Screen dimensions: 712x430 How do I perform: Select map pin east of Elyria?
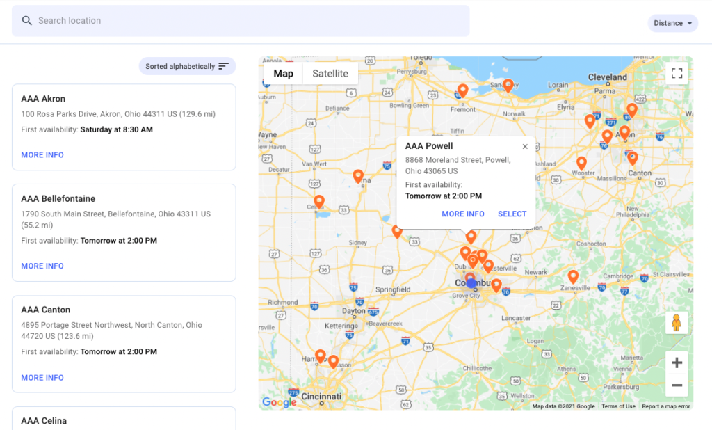[x=590, y=121]
